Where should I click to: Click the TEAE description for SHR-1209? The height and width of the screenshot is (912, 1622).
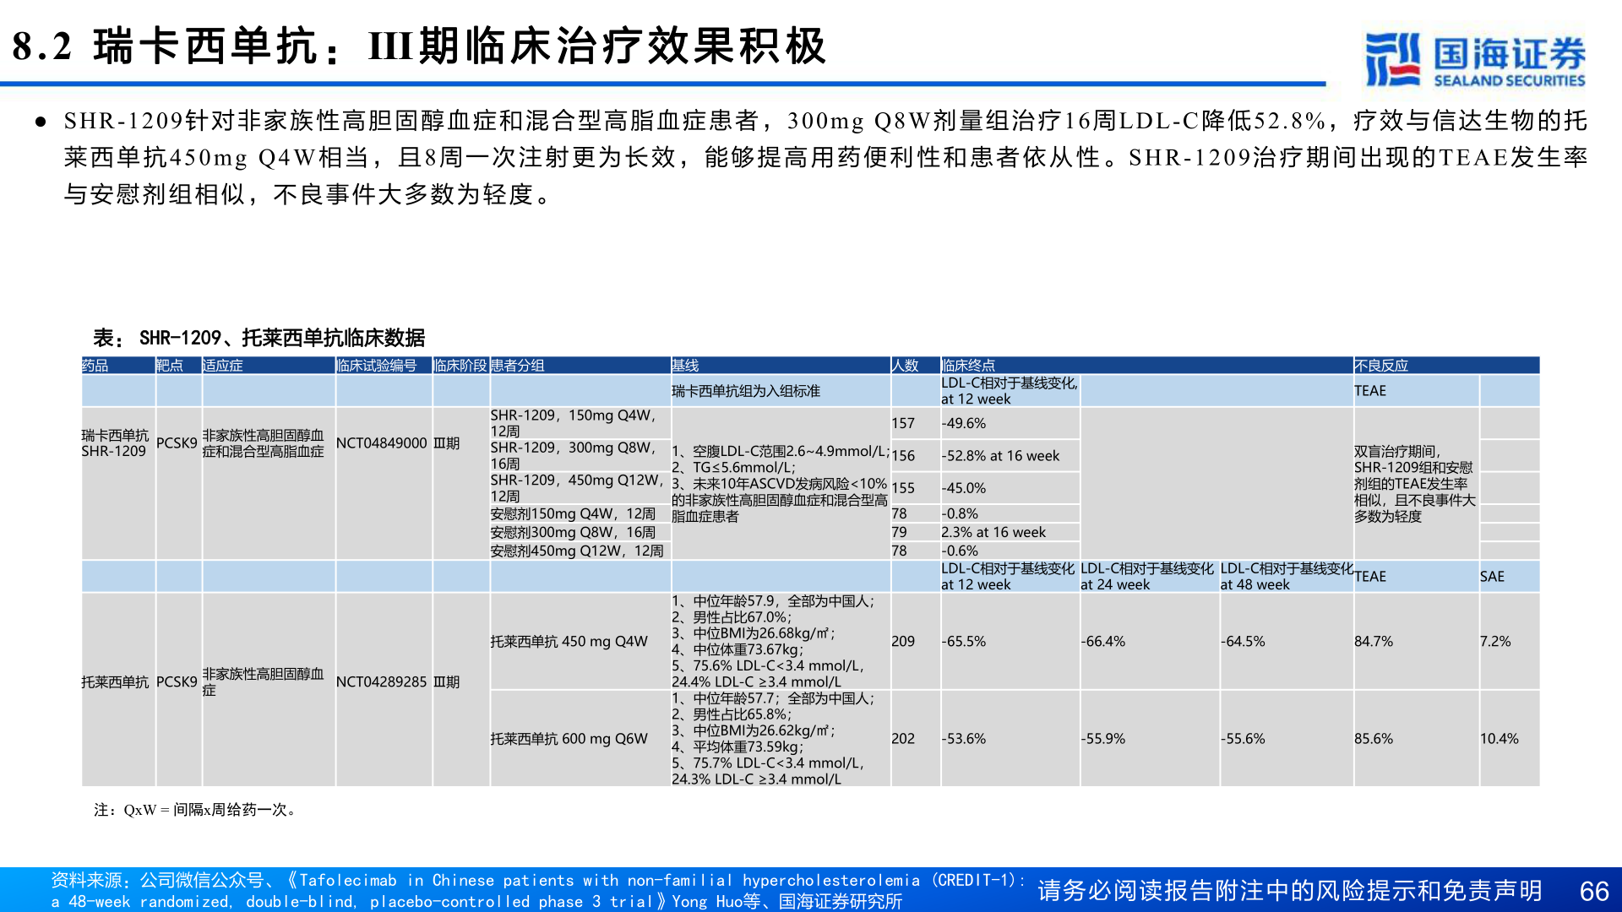[x=1415, y=484]
